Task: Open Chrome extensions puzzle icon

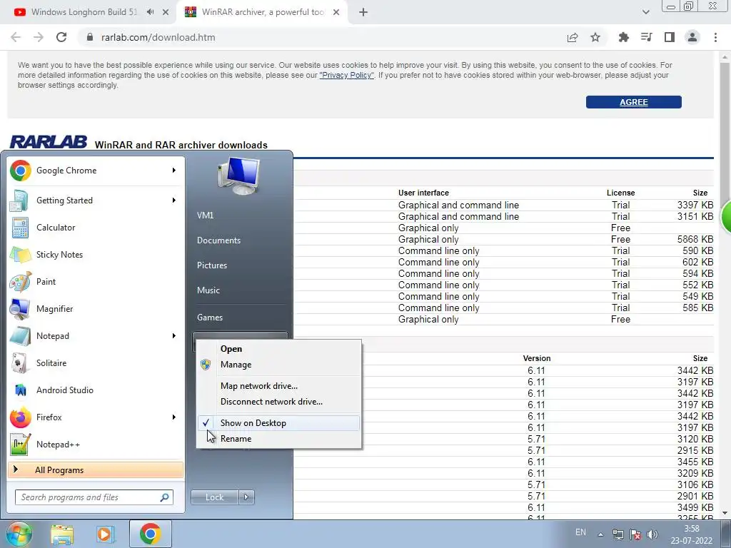Action: click(623, 37)
